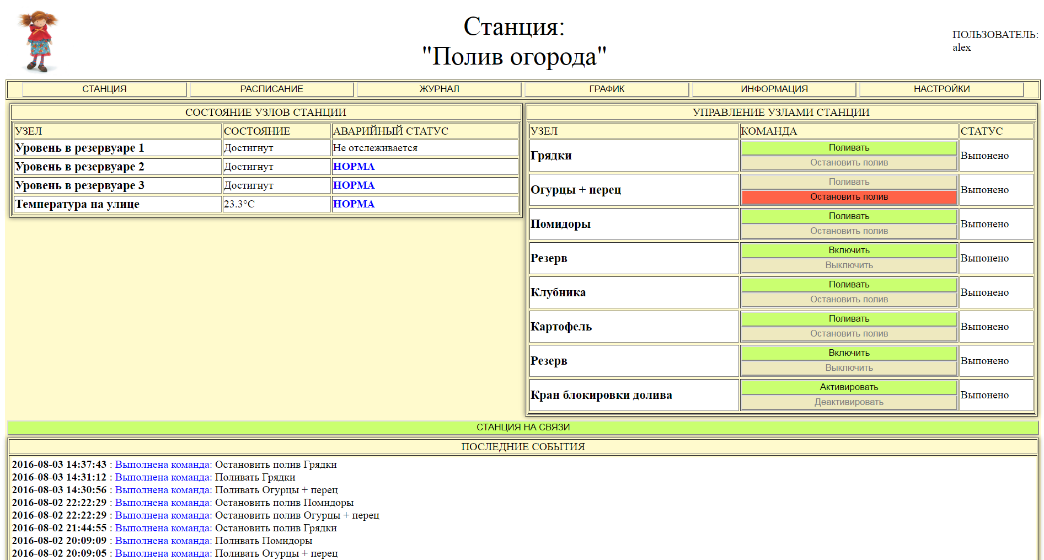Go to the ГРАФИК tab

click(x=607, y=89)
